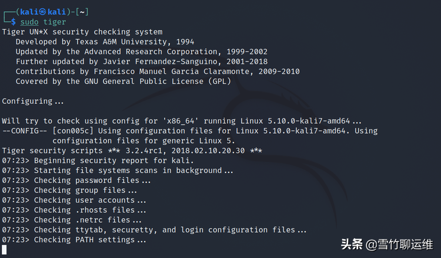Click the 'Tiger UN*X security checking system' line
This screenshot has height=258, width=441.
tap(82, 32)
